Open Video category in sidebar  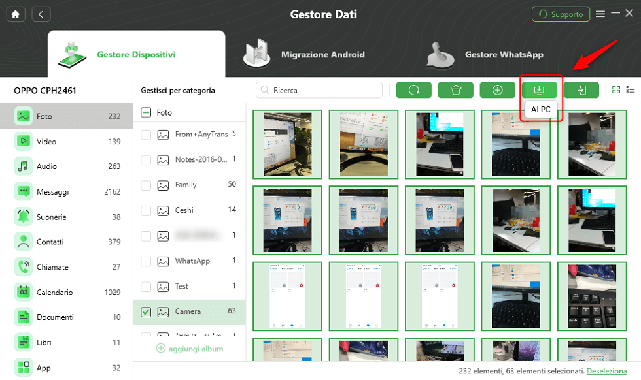pyautogui.click(x=66, y=141)
